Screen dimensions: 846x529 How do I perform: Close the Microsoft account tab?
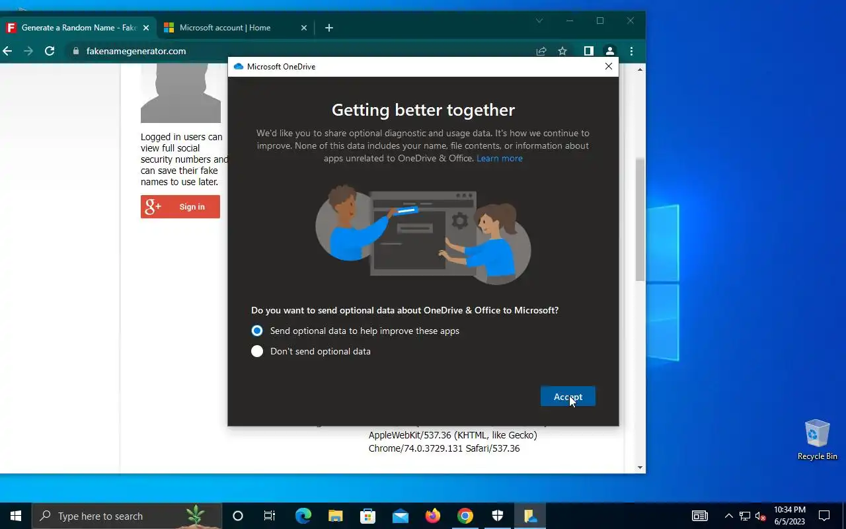[x=304, y=28]
